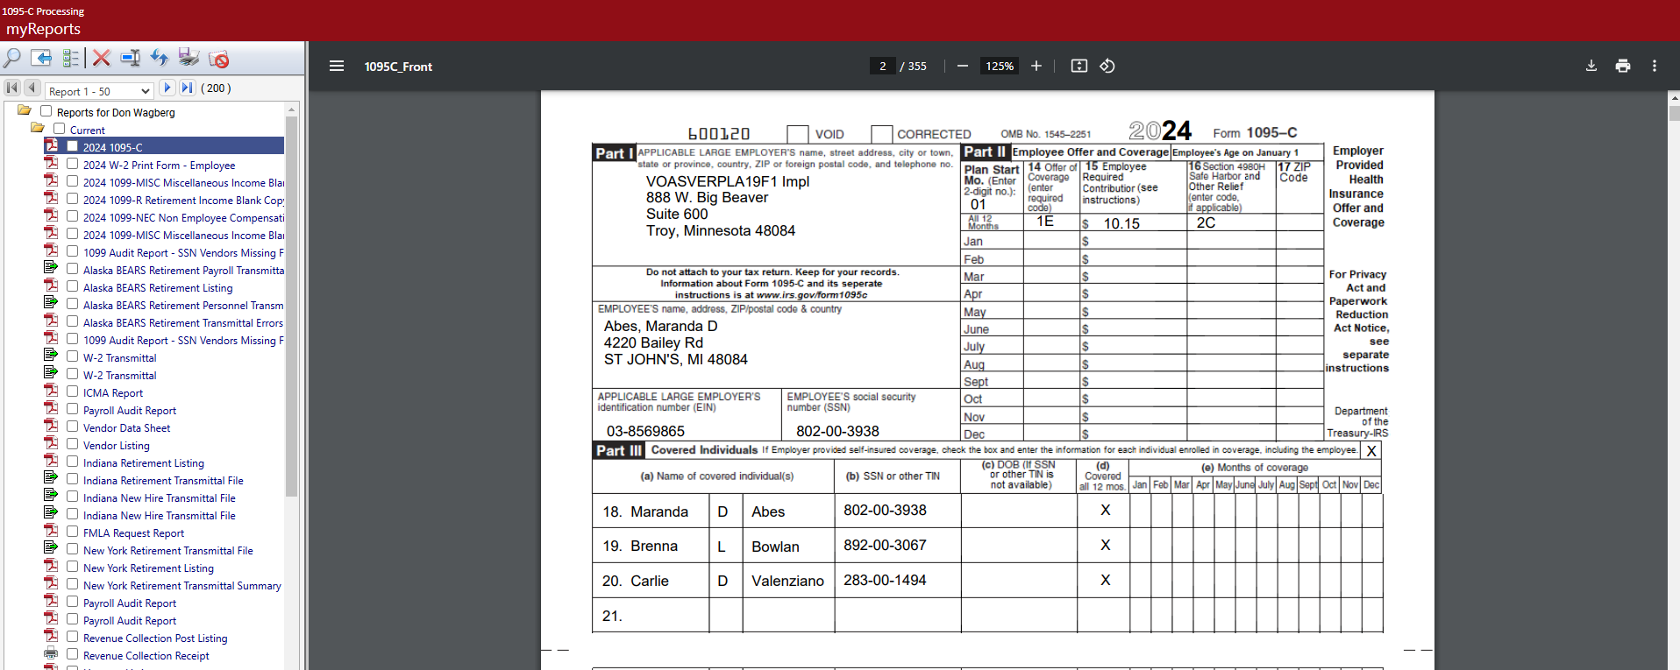
Task: Open Alaska BEARS Retirement Transmittal Errors report
Action: 183,322
